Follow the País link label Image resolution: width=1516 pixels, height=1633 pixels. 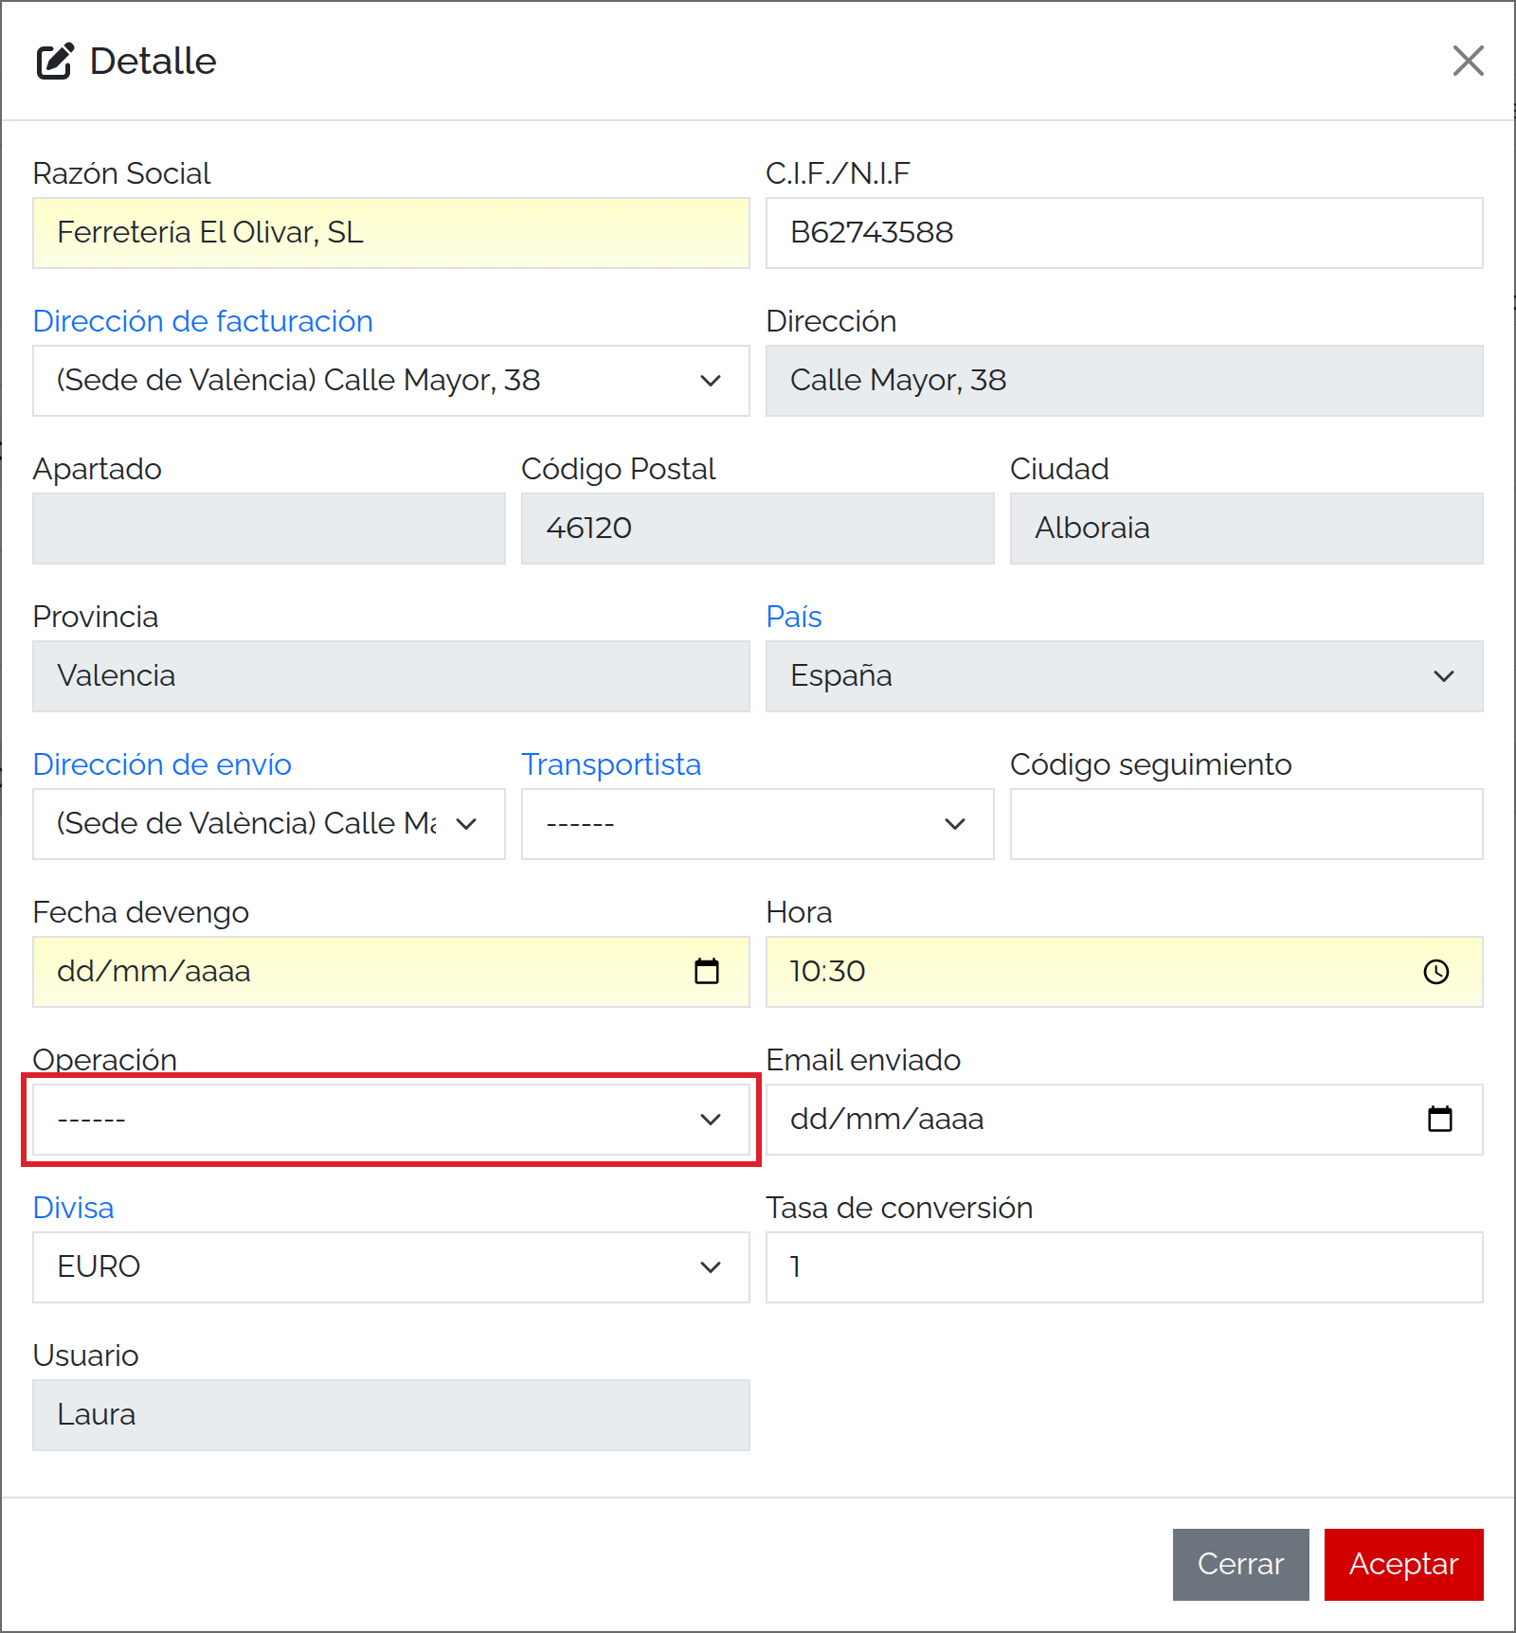(794, 617)
